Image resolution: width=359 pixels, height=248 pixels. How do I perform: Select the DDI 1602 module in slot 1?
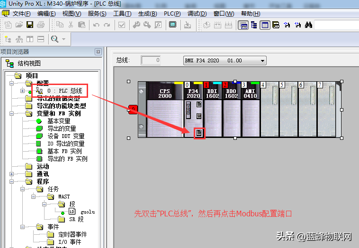[x=212, y=110]
